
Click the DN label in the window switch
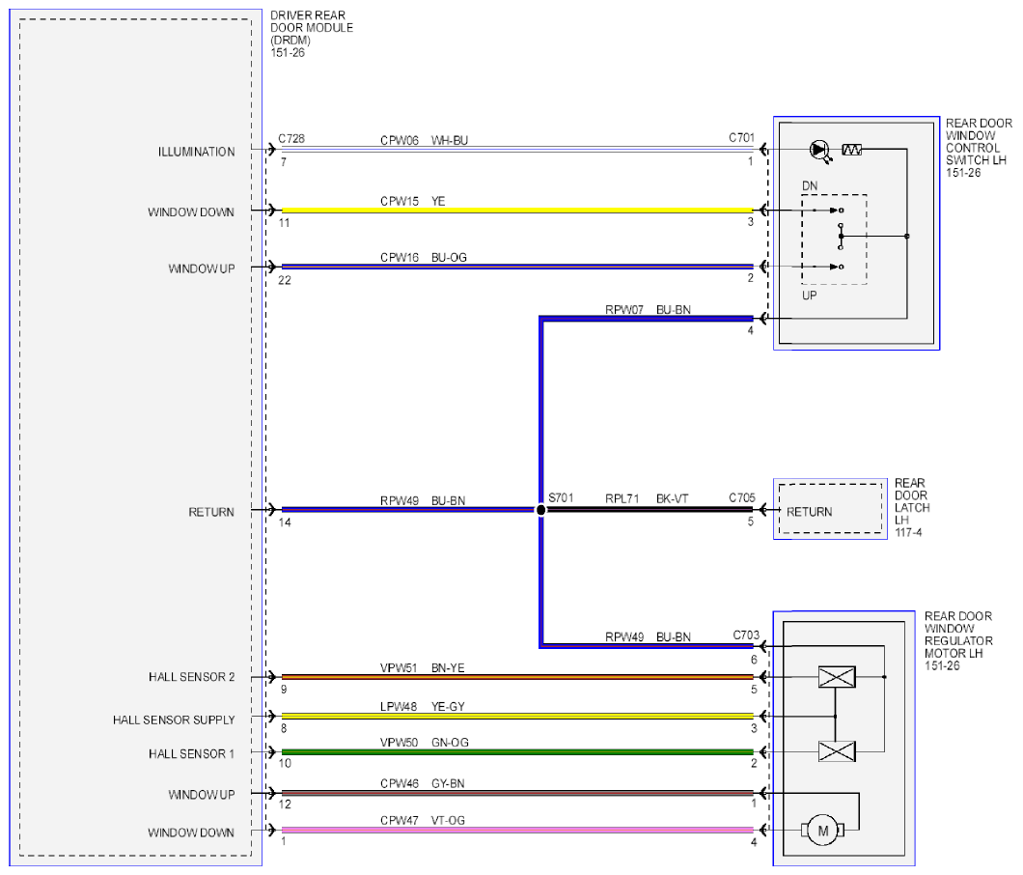tap(810, 186)
